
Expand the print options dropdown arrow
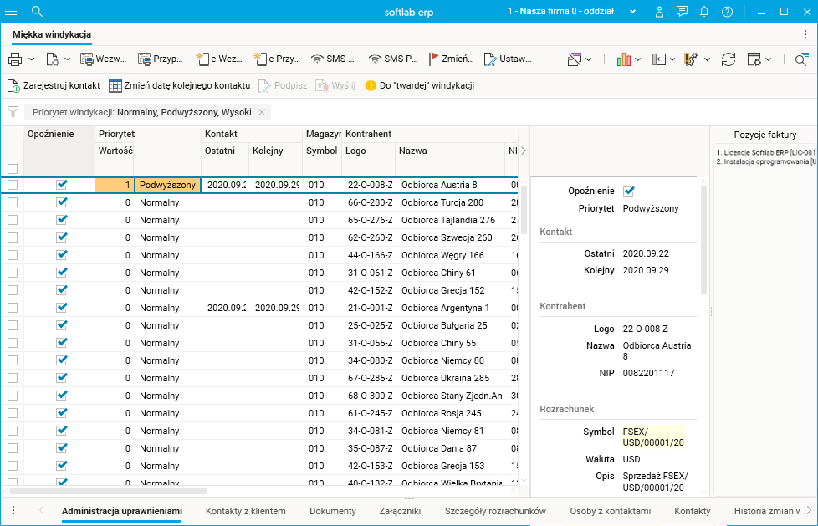(x=32, y=59)
